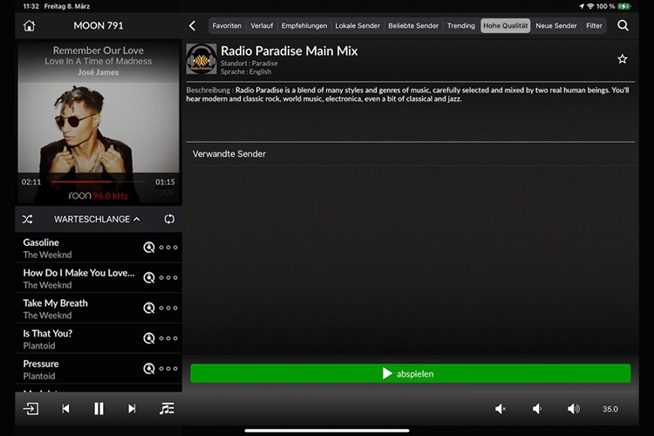This screenshot has height=436, width=654.
Task: Click the volume value 35.0
Action: click(610, 409)
